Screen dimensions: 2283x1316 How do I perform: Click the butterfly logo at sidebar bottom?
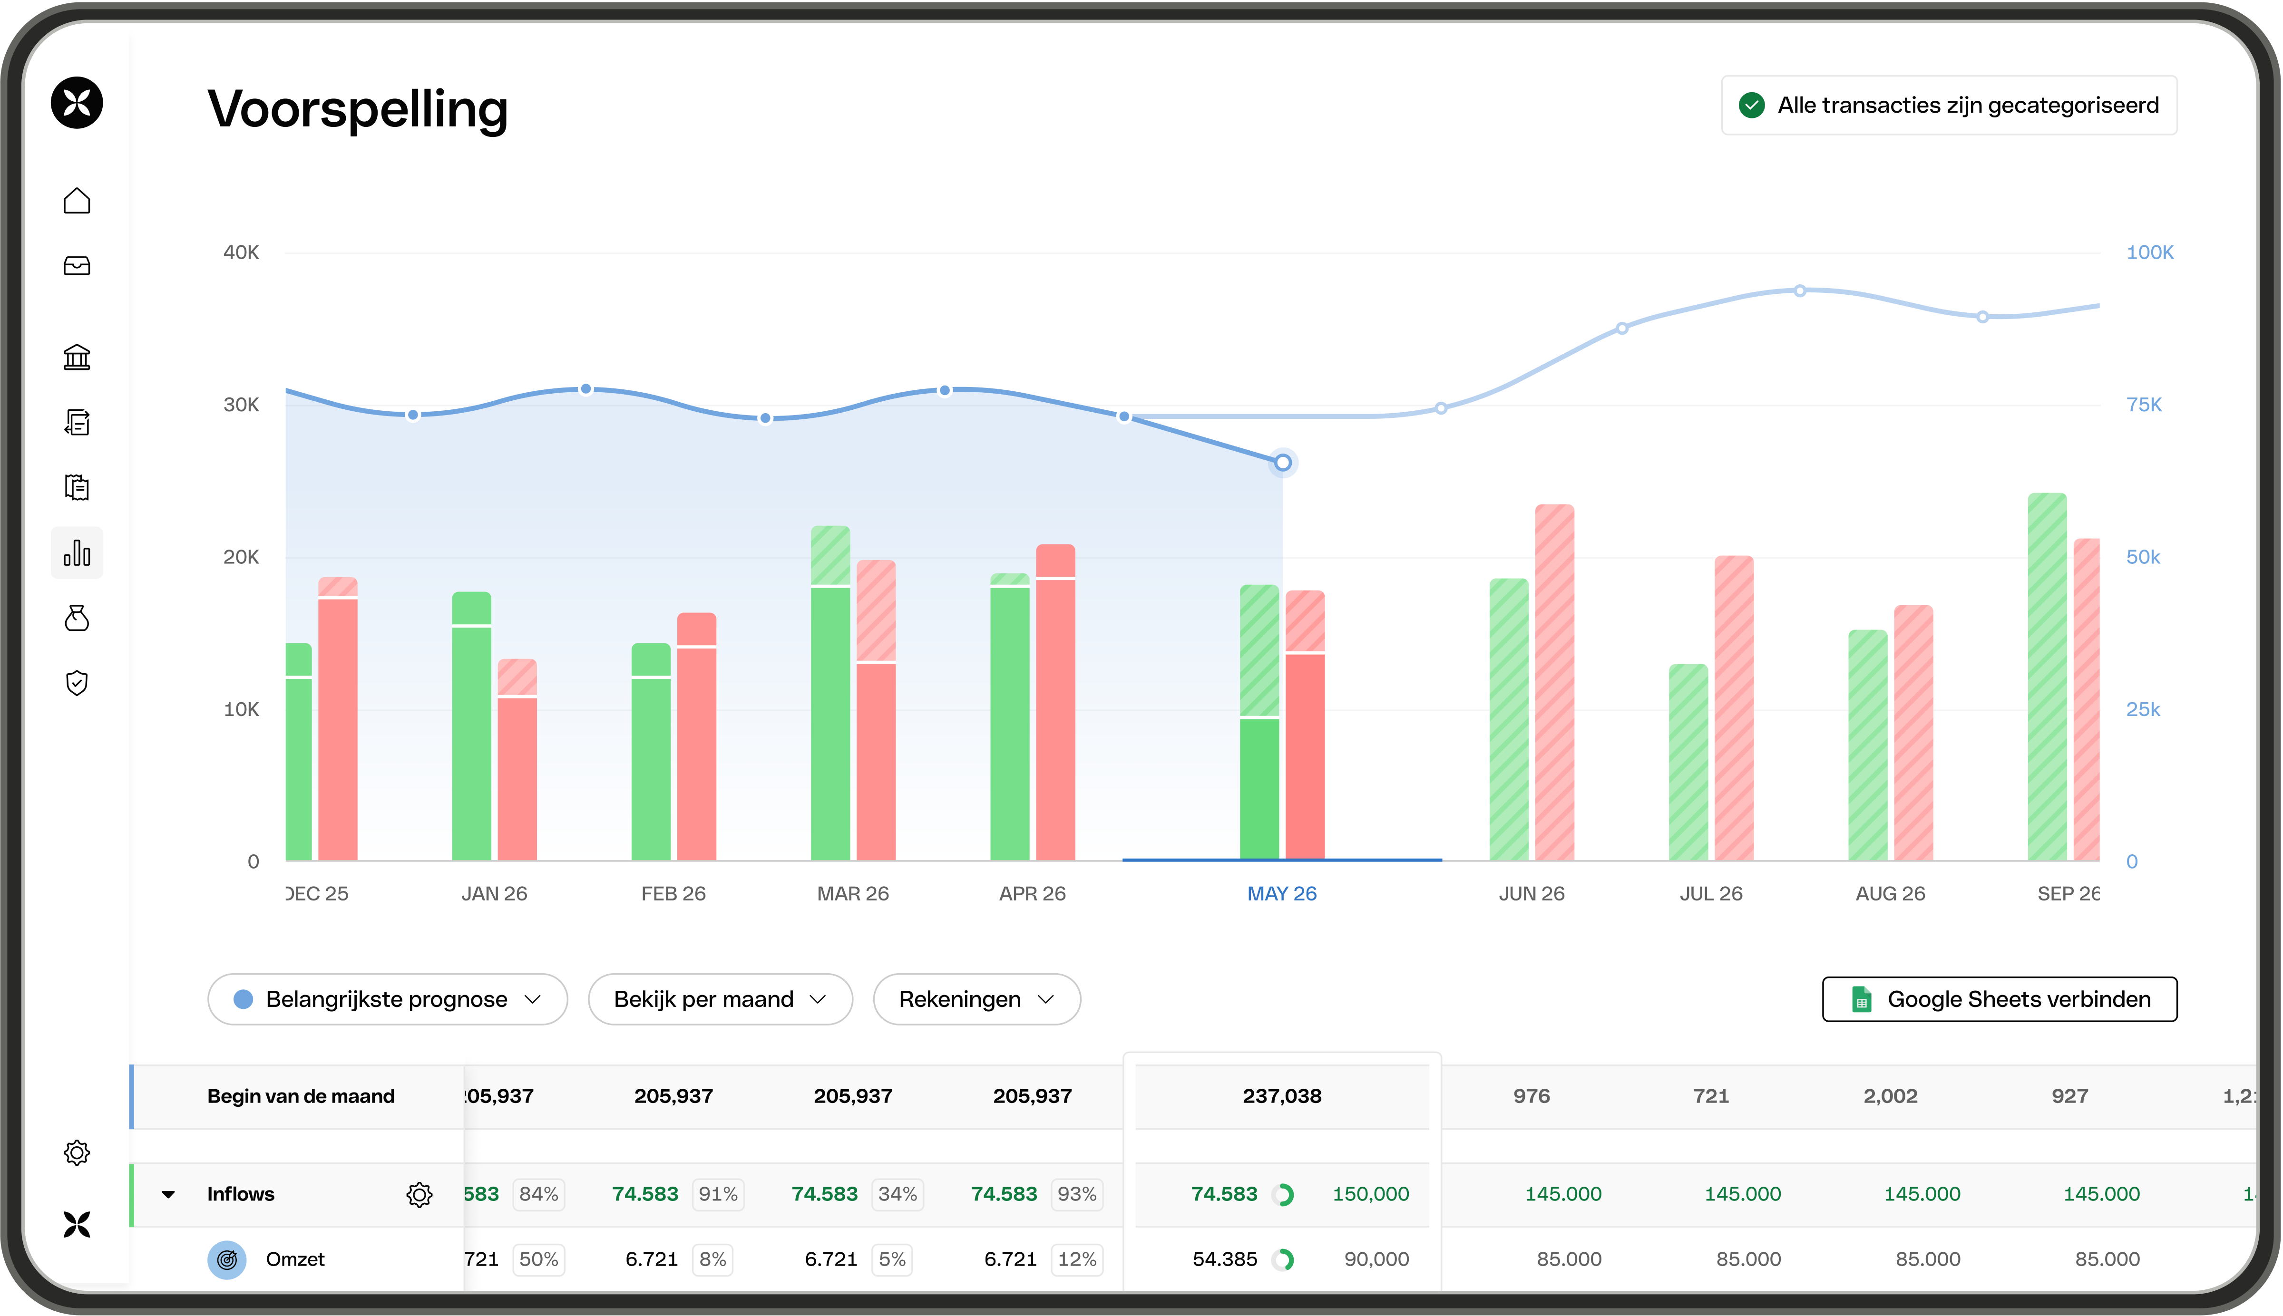77,1225
